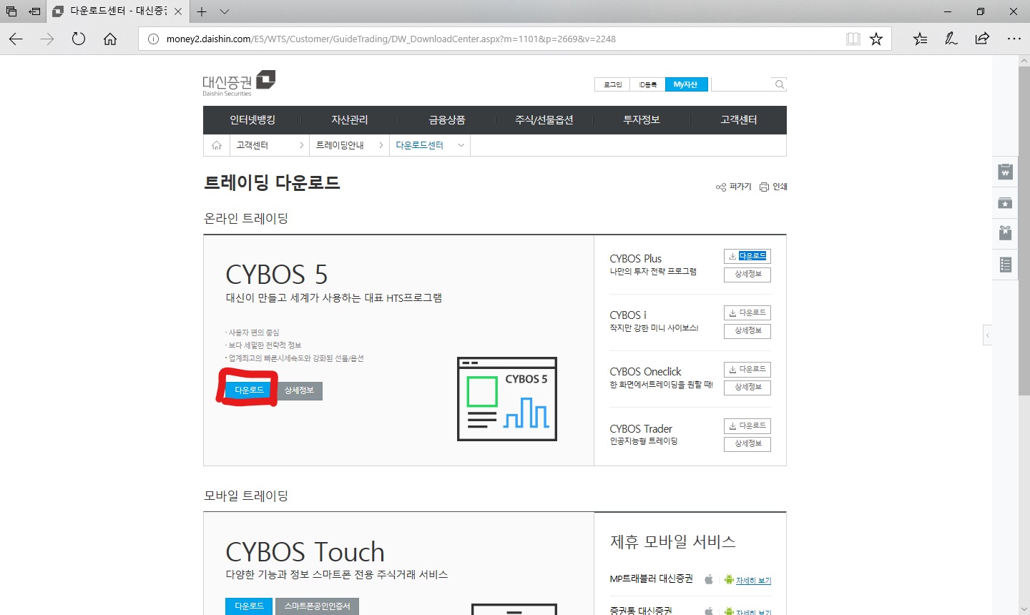Image resolution: width=1030 pixels, height=615 pixels.
Task: Open the favorites hub
Action: [920, 39]
